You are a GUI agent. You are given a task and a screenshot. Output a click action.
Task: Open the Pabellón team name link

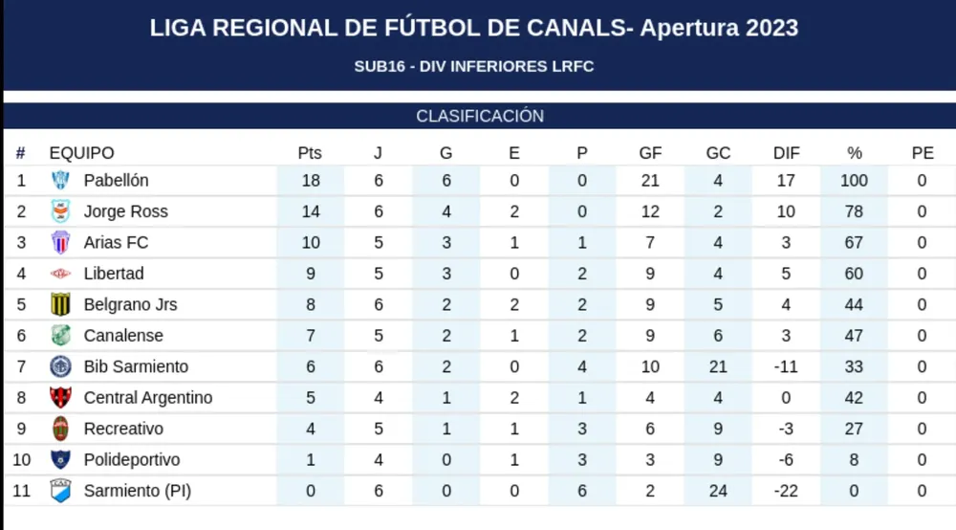click(x=116, y=180)
